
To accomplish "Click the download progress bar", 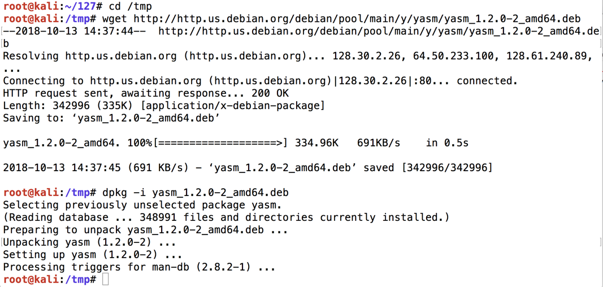I will [220, 143].
